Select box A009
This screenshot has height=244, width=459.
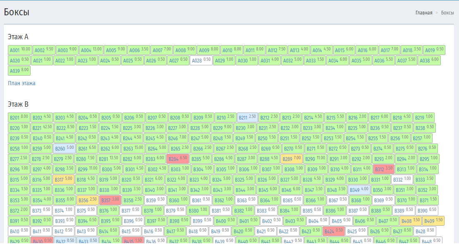pyautogui.click(x=208, y=50)
